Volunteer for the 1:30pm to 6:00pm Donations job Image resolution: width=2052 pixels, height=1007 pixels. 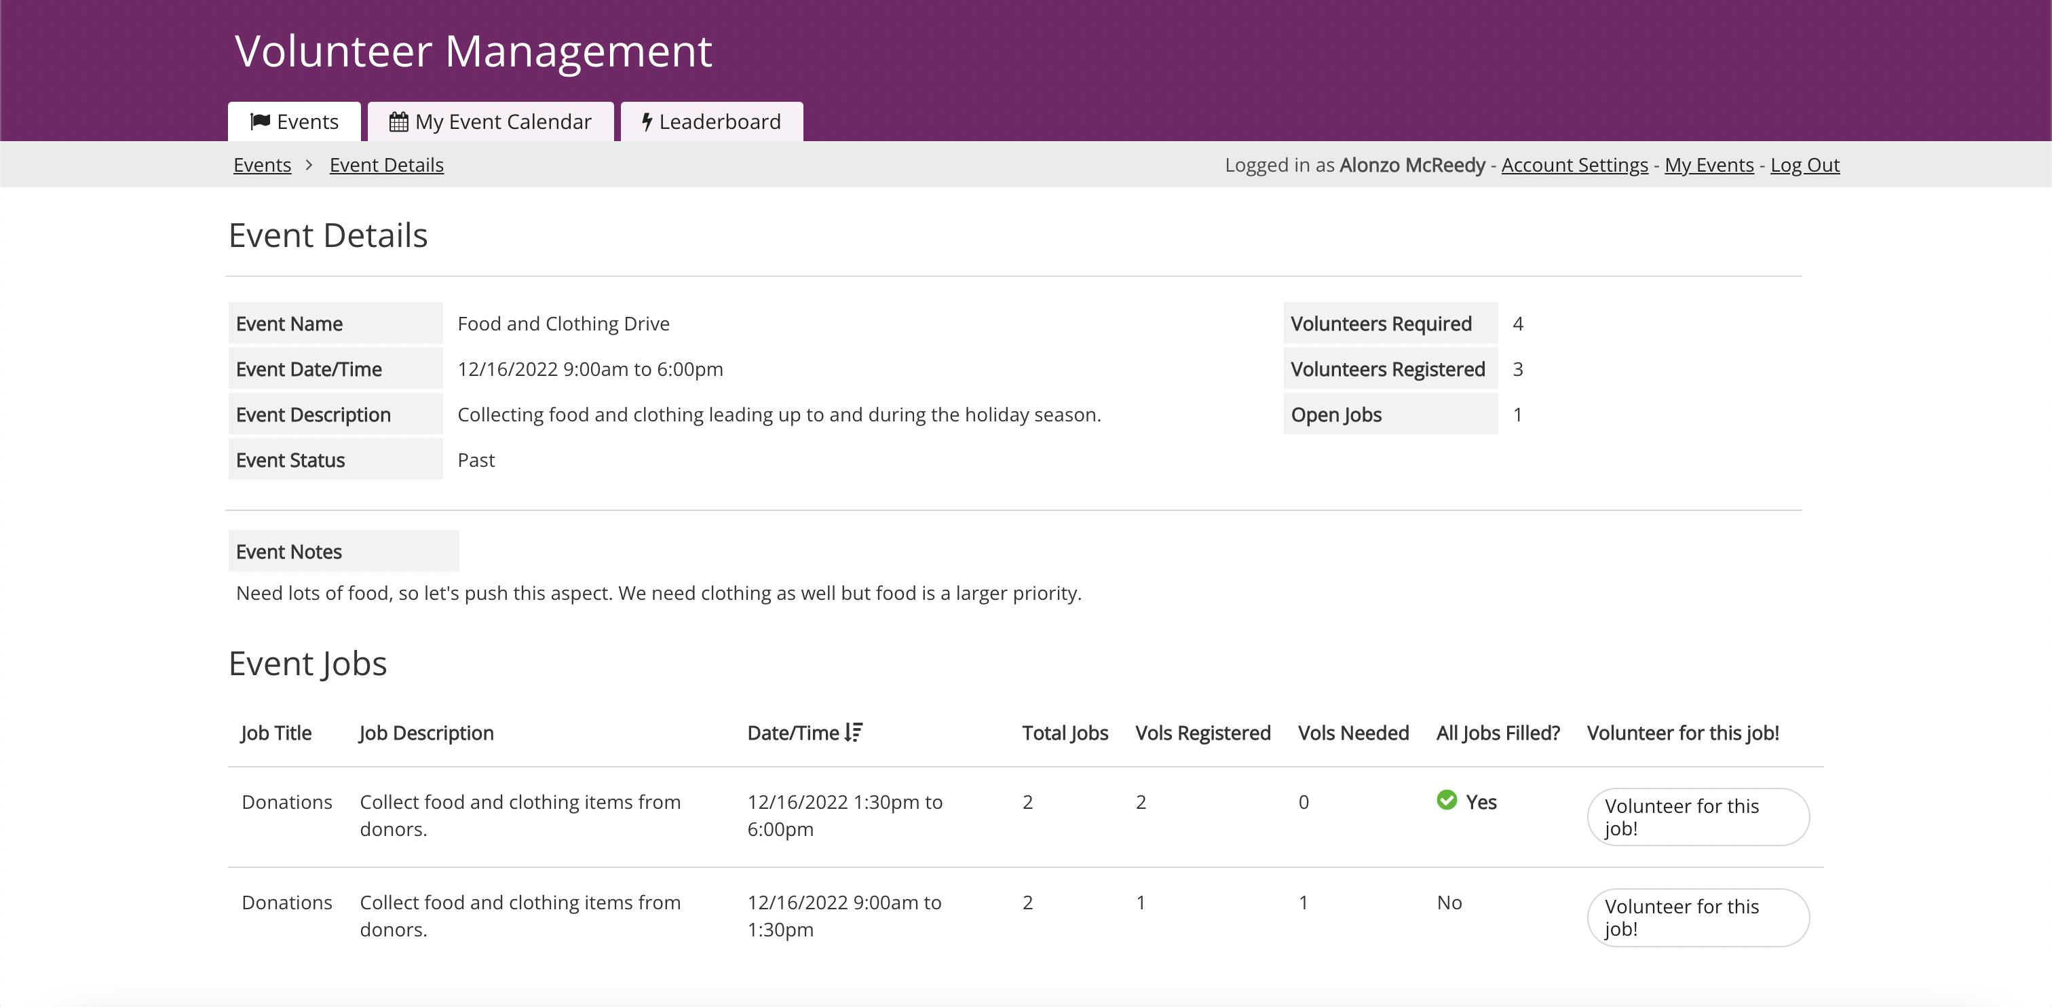[x=1698, y=816]
